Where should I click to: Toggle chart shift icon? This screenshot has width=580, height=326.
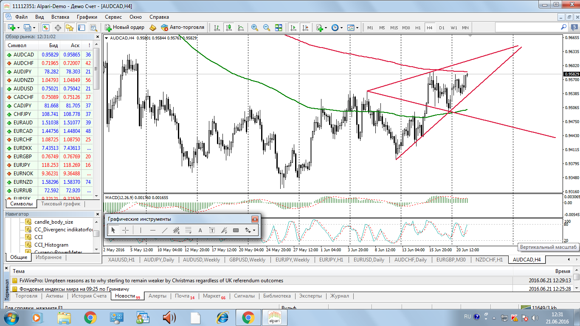coord(305,28)
